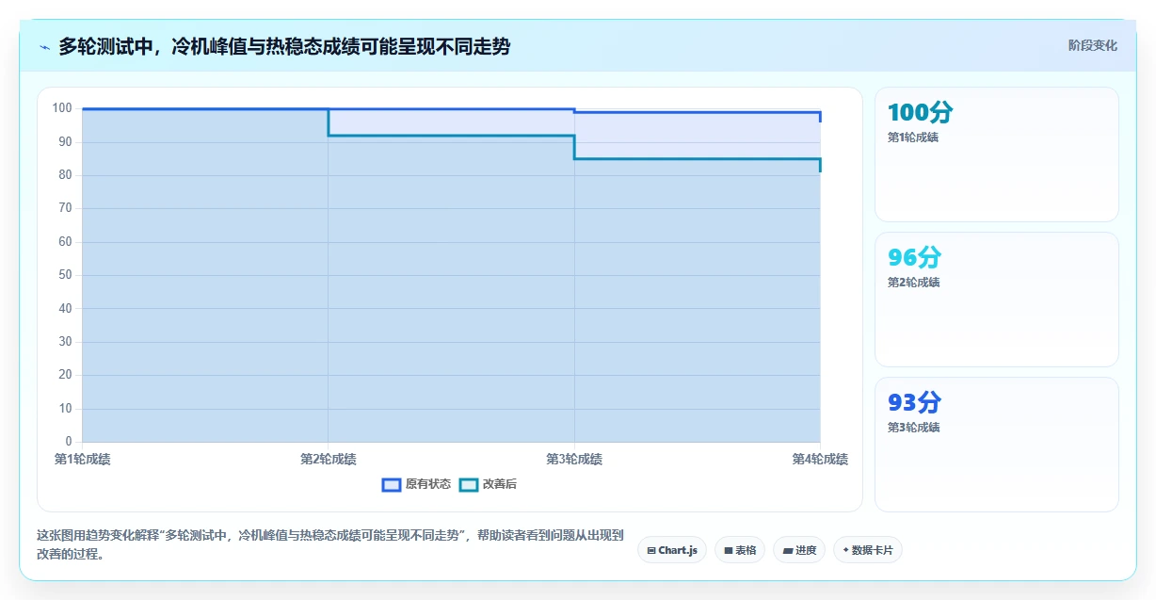Screen dimensions: 1156x600
Task: Click the y-axis value 80
Action: 65,175
